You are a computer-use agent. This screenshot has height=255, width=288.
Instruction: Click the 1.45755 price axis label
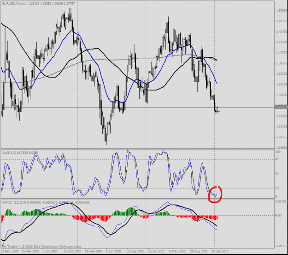[282, 32]
